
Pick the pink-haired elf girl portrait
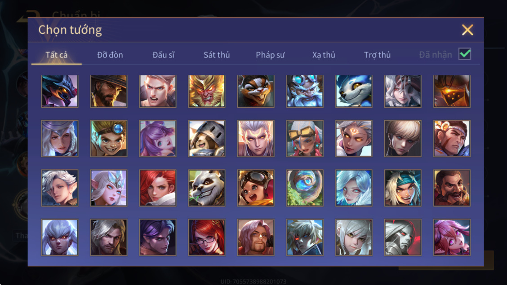452,237
